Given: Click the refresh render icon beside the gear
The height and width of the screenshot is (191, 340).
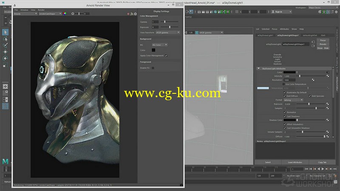Looking at the screenshot, I should click(132, 14).
